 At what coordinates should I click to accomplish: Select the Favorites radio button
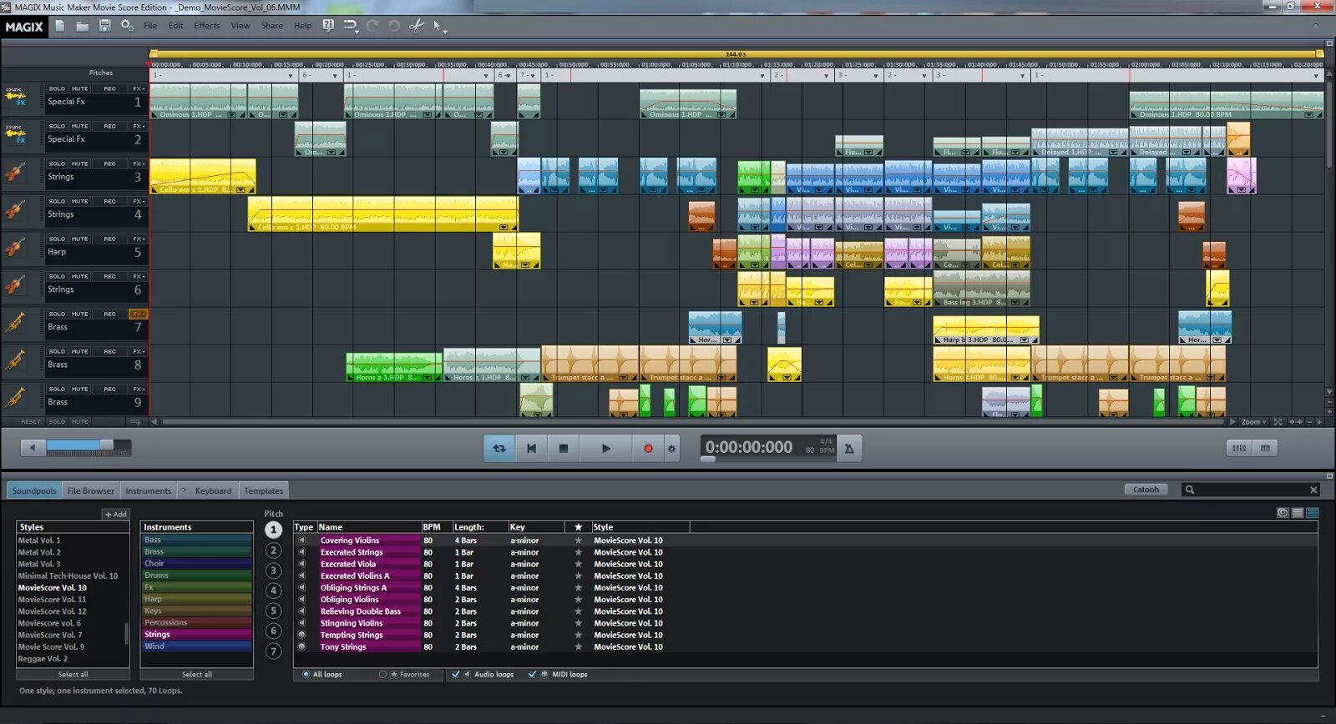click(x=382, y=674)
